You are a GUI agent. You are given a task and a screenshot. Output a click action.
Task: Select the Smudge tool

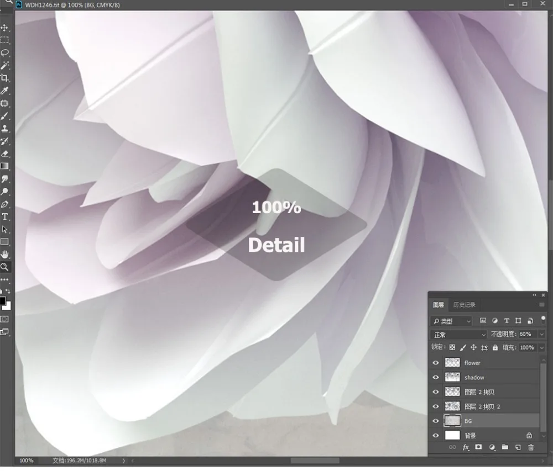pos(4,179)
